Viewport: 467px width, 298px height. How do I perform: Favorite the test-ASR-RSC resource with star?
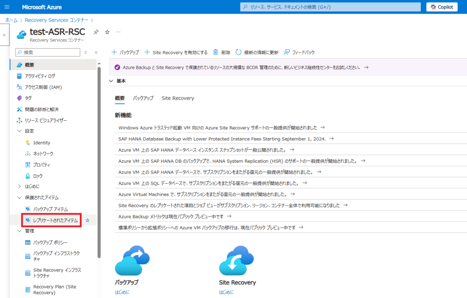(107, 32)
